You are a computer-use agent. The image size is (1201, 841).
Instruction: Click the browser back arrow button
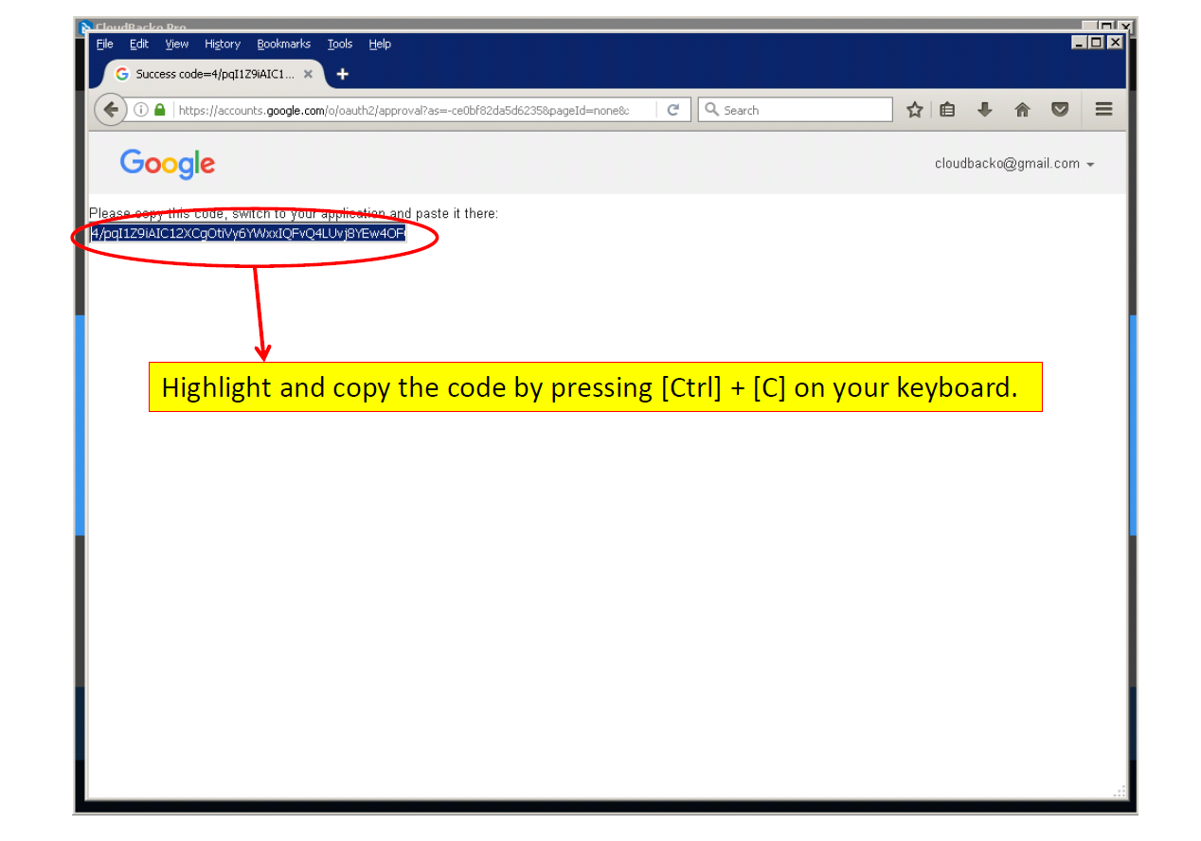click(x=111, y=110)
